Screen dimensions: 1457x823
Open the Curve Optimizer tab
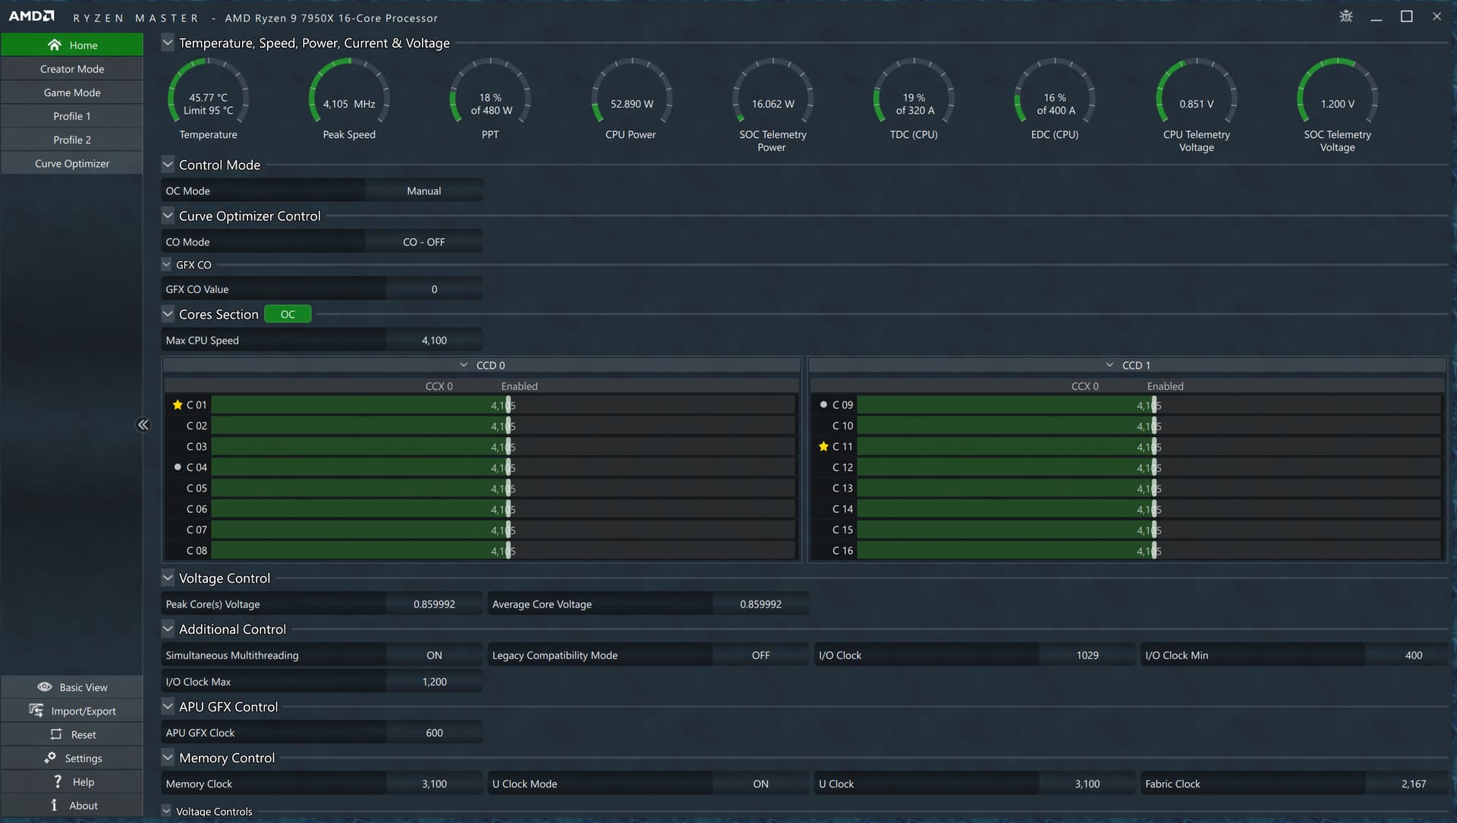(72, 163)
